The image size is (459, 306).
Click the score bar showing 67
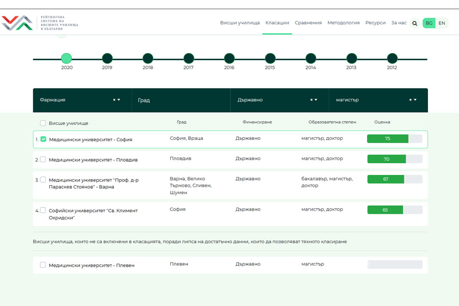(395, 179)
